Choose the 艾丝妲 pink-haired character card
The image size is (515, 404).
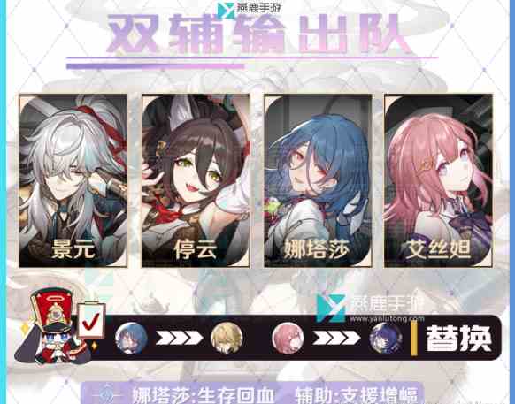tap(439, 180)
